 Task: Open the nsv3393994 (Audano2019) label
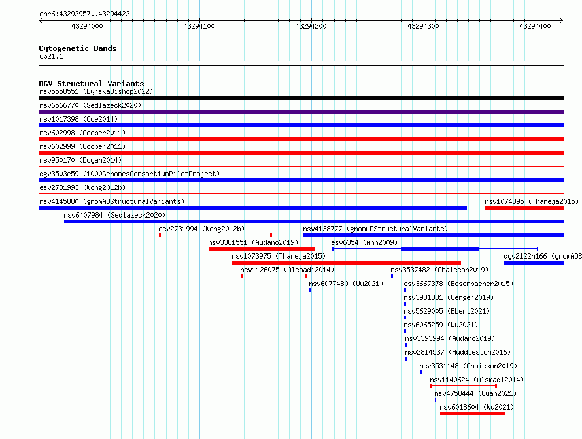pyautogui.click(x=450, y=338)
